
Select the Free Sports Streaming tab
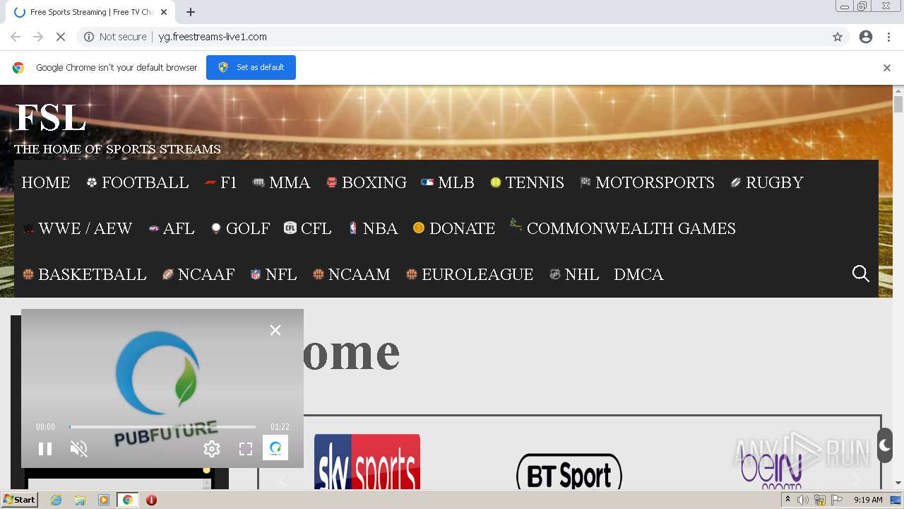click(x=89, y=12)
